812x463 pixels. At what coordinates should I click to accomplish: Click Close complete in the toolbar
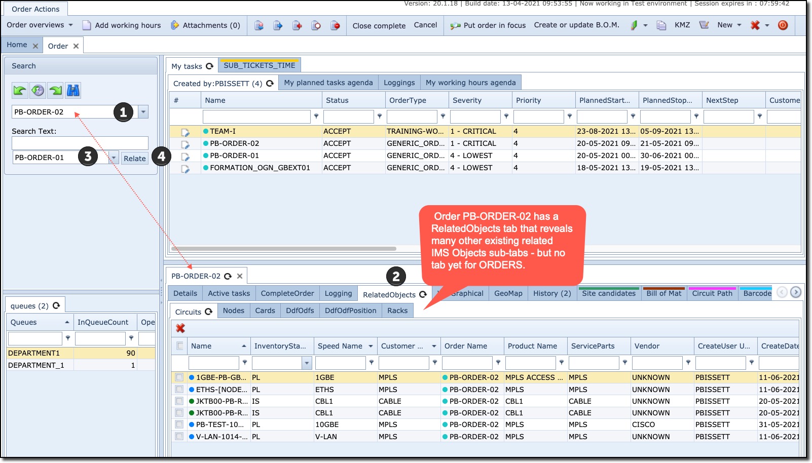[379, 25]
